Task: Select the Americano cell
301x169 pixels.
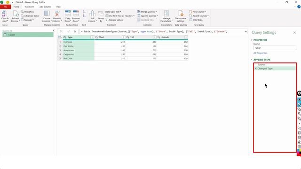Action: [x=79, y=50]
